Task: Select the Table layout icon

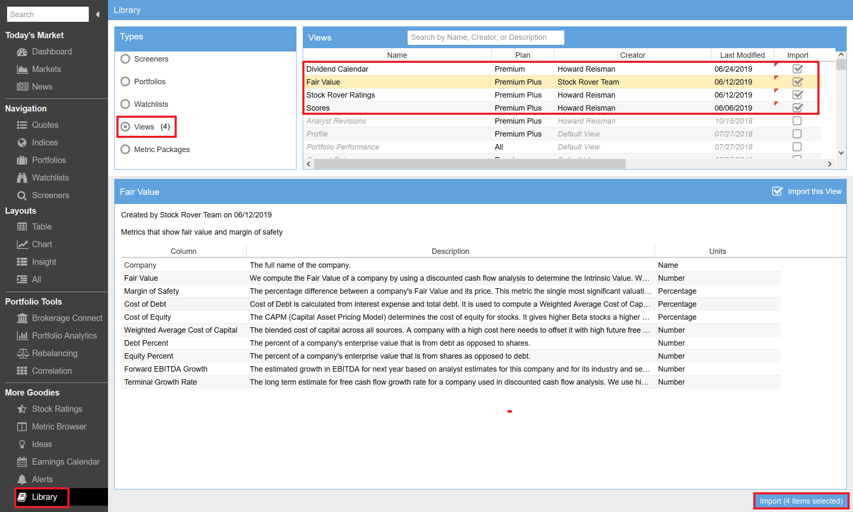Action: (22, 227)
